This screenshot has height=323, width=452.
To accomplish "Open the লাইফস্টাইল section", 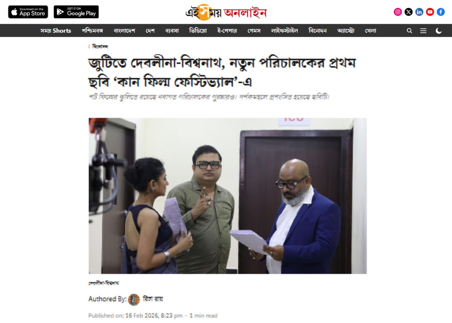I will [x=284, y=31].
